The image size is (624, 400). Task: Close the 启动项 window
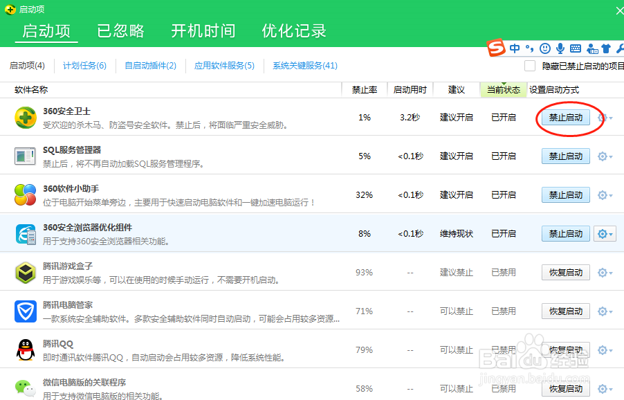[x=619, y=11]
